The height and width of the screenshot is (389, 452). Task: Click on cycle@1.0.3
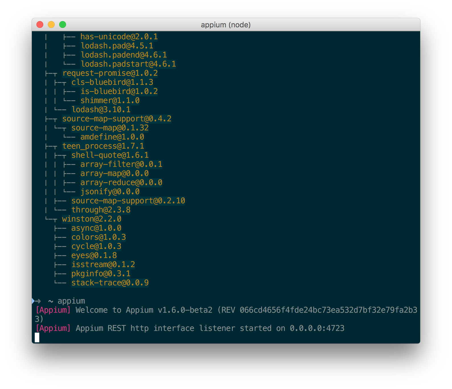coord(96,246)
